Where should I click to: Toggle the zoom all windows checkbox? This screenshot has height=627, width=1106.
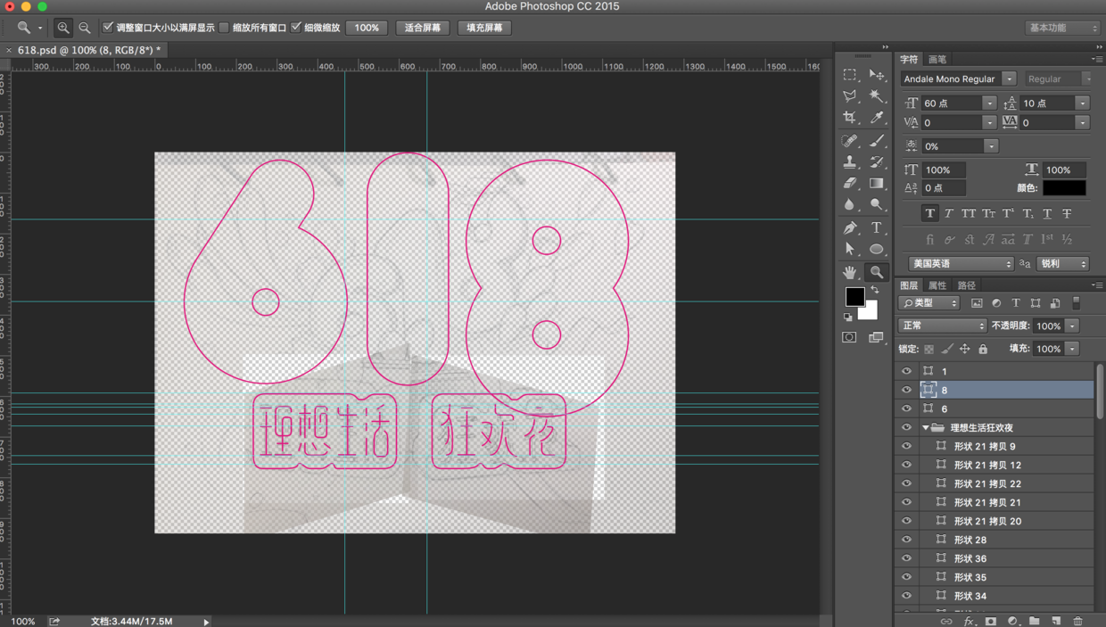click(x=224, y=28)
